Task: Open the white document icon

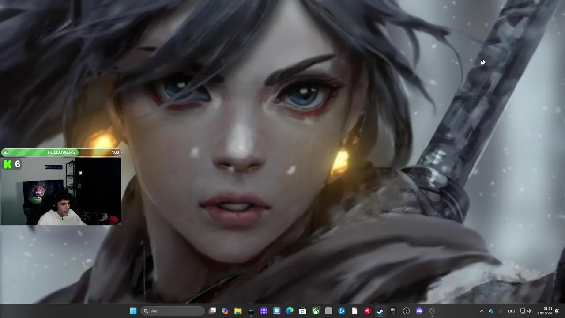Action: click(354, 311)
